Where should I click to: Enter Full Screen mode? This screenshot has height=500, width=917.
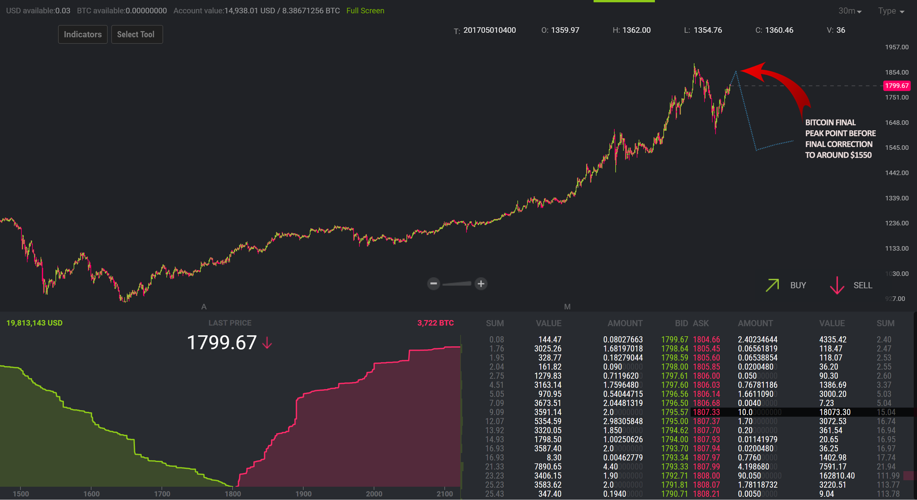coord(365,11)
